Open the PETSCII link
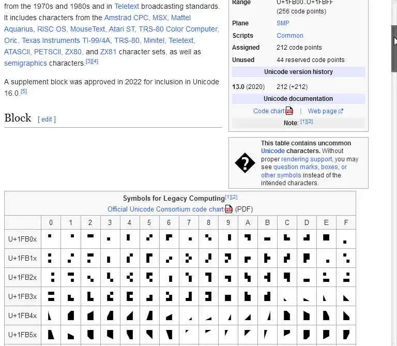This screenshot has height=346, width=397. point(48,52)
